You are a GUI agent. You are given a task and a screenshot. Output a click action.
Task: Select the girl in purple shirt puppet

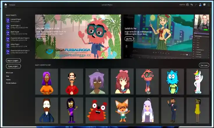pyautogui.click(x=72, y=111)
